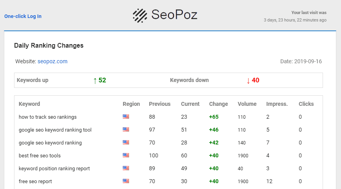Click keyword 'how to track seo rankings'

click(48, 117)
